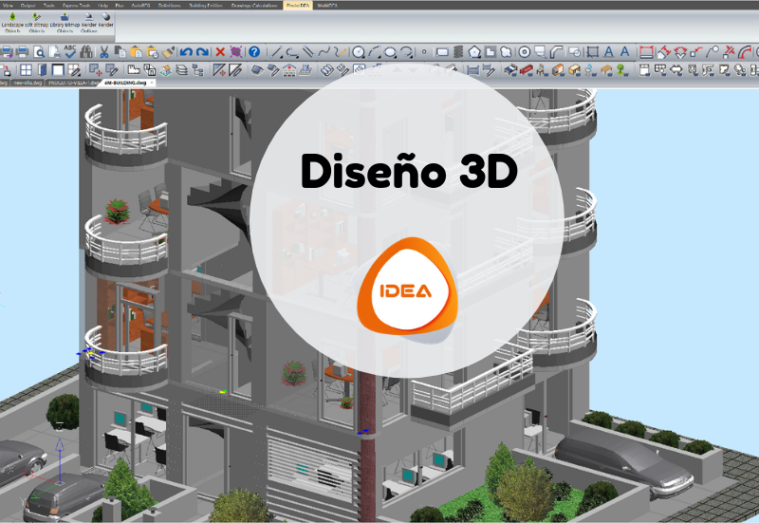Open the Express Tools menu tab
Image resolution: width=759 pixels, height=523 pixels.
(76, 6)
